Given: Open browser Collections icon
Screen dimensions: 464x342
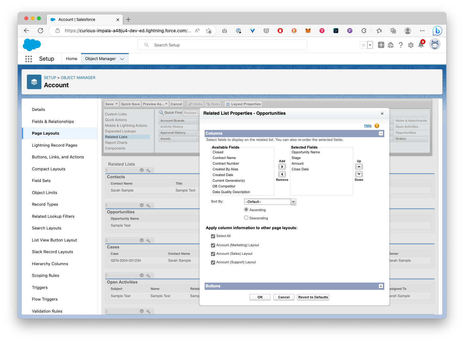Looking at the screenshot, I should (393, 31).
